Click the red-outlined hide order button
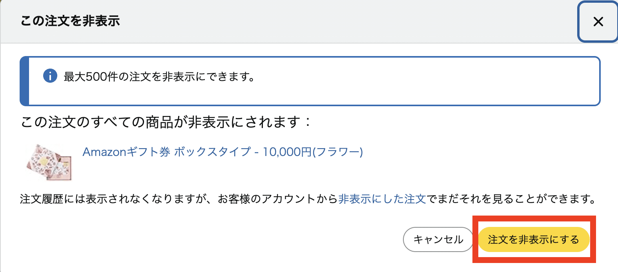The height and width of the screenshot is (272, 618). tap(534, 239)
